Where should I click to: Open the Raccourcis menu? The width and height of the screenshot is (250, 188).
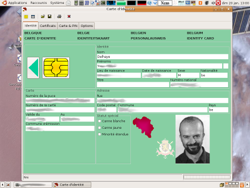pyautogui.click(x=39, y=3)
